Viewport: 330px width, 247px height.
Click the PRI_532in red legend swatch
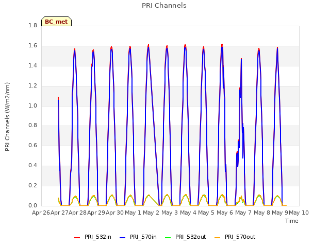coord(77,238)
